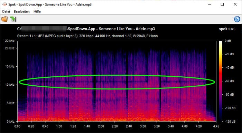Click the 'spek 0.8.5' version label
The image size is (242, 133).
click(227, 29)
